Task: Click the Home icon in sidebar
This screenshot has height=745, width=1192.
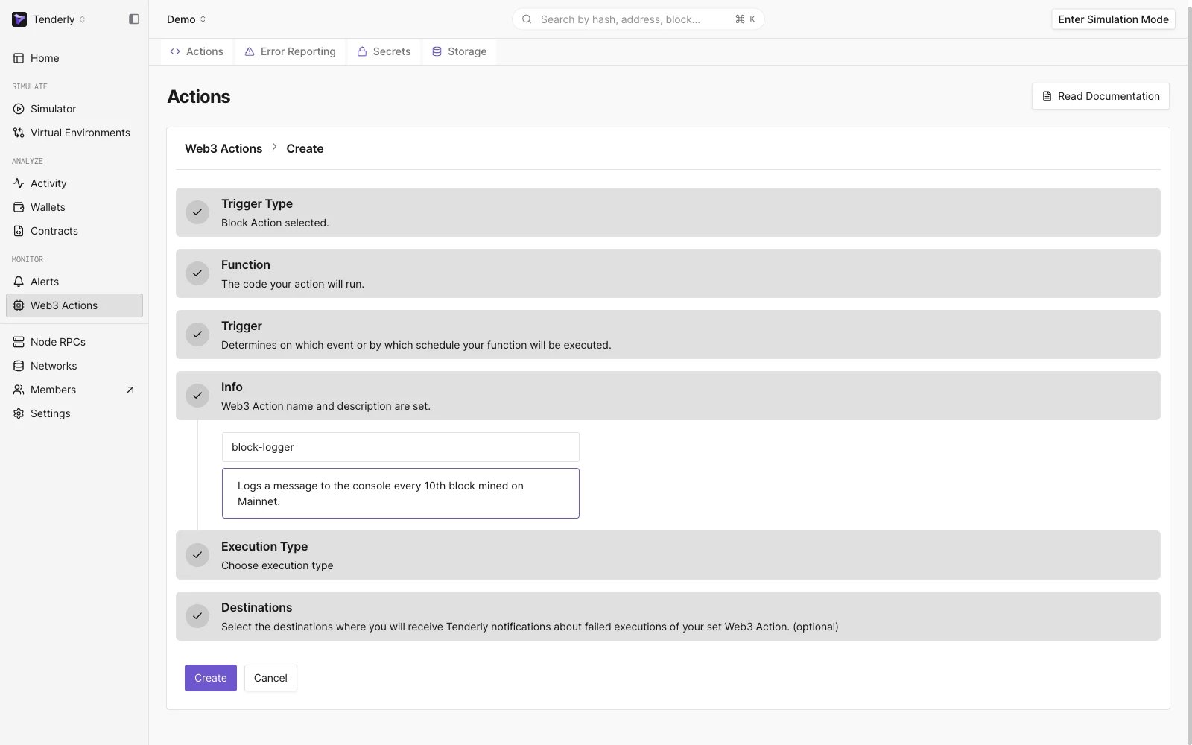Action: 19,58
